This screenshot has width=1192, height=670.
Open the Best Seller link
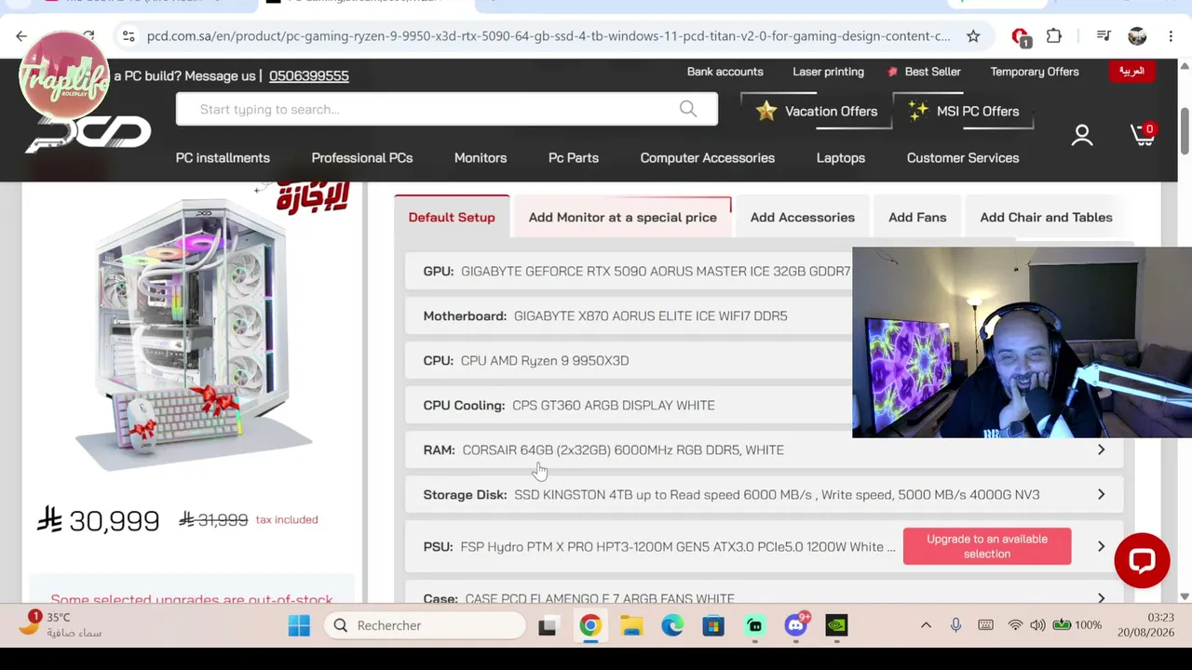[925, 72]
